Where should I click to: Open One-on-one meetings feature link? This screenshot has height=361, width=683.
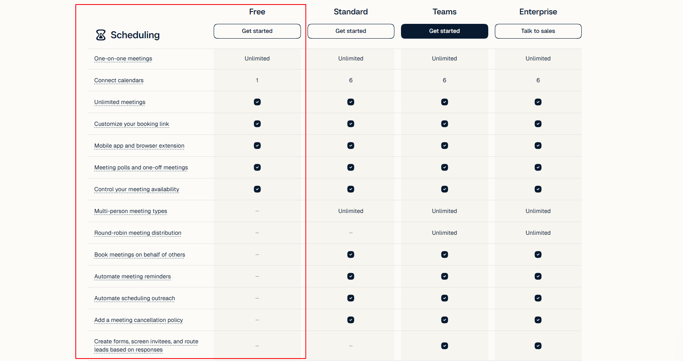(x=123, y=59)
